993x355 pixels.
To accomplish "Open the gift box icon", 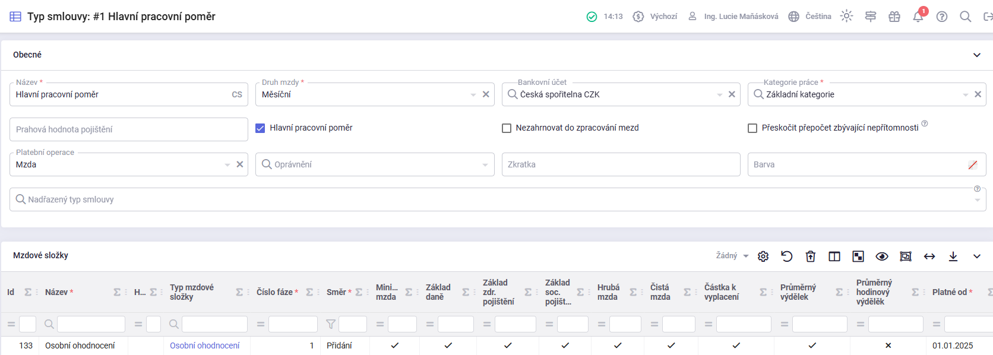I will tap(894, 17).
